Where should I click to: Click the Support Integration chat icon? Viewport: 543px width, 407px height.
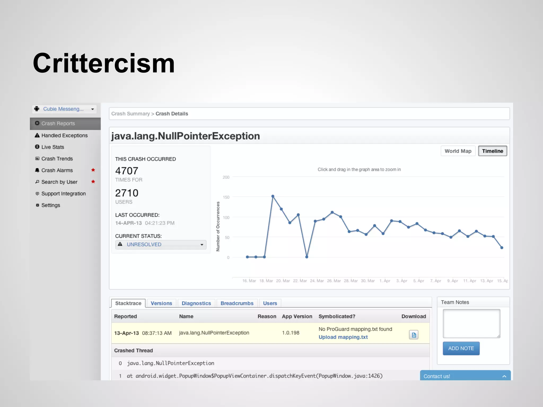pyautogui.click(x=37, y=193)
